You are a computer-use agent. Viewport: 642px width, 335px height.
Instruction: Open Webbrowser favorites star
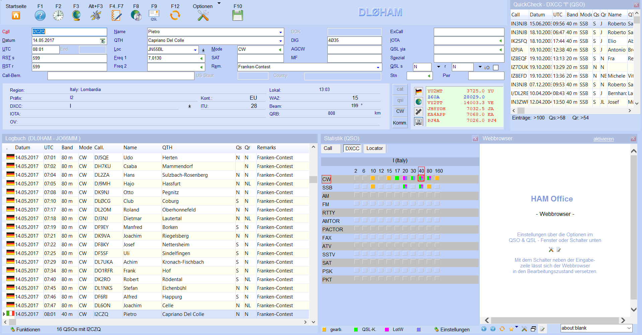[511, 329]
